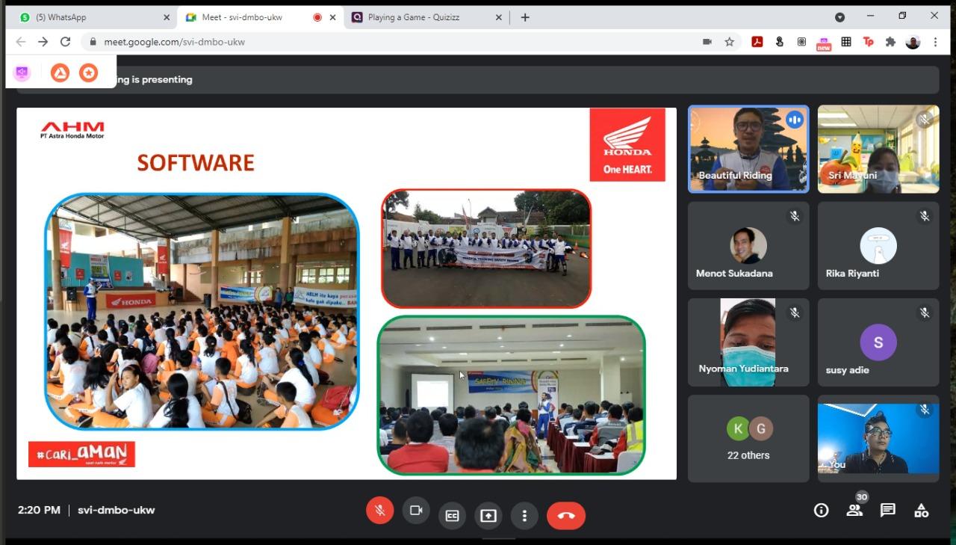This screenshot has width=956, height=545.
Task: Open the chat with everyone icon
Action: pyautogui.click(x=887, y=511)
